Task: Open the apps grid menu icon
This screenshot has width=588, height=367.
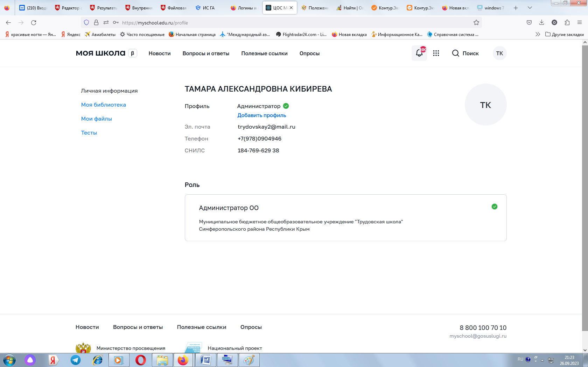Action: [x=436, y=53]
